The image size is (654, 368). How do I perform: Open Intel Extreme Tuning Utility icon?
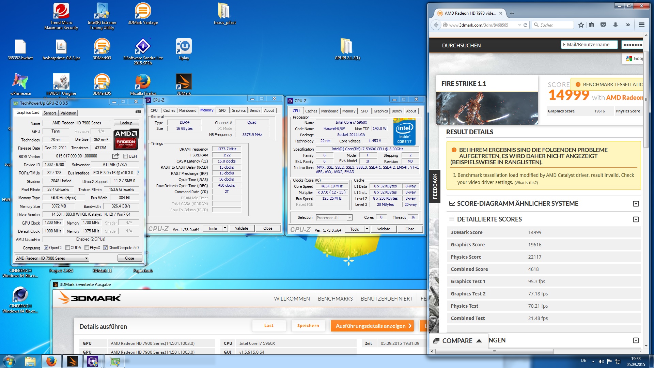pos(102,16)
